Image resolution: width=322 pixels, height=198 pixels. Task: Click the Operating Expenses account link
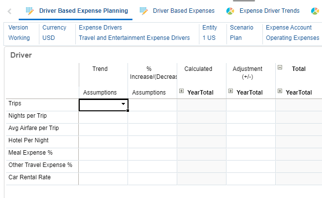tap(292, 38)
